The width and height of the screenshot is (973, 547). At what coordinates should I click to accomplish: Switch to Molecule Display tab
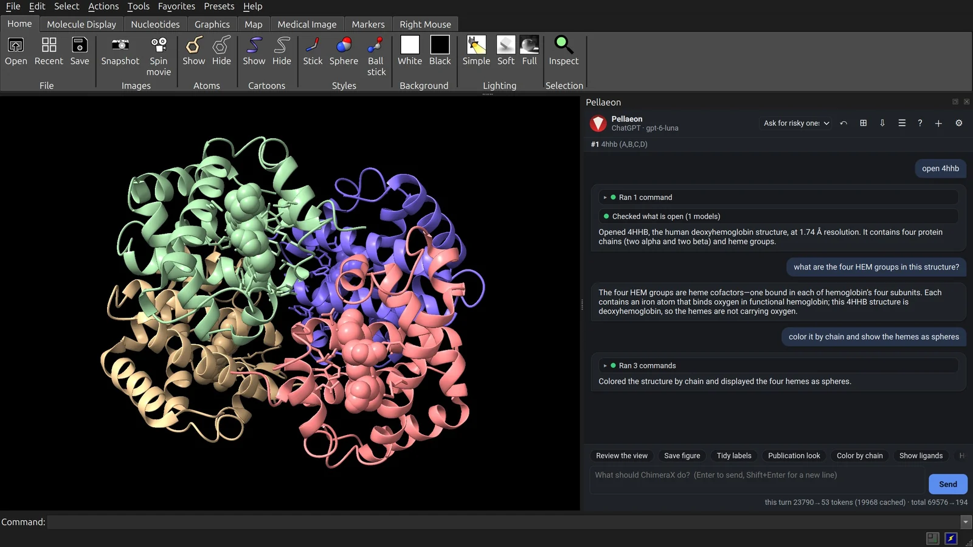click(81, 24)
